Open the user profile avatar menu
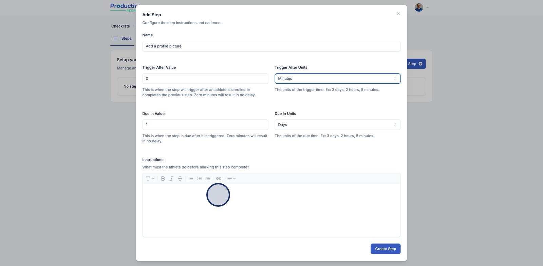Screen dimensions: 543x266 tap(419, 7)
